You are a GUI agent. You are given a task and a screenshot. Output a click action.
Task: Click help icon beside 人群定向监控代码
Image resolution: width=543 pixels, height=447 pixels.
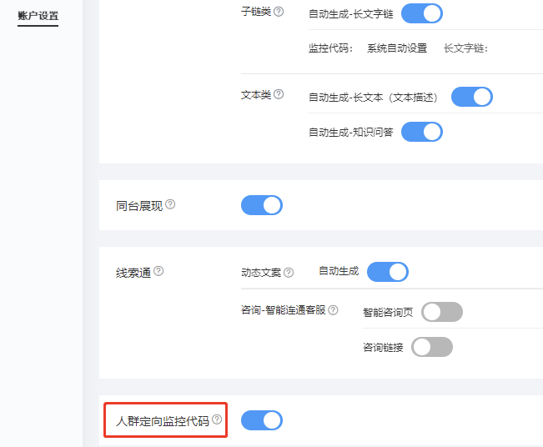coord(217,419)
